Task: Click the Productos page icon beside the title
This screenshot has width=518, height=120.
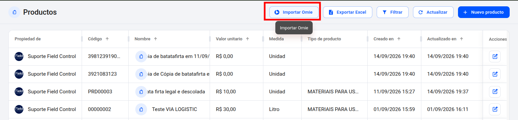Action: tap(14, 12)
